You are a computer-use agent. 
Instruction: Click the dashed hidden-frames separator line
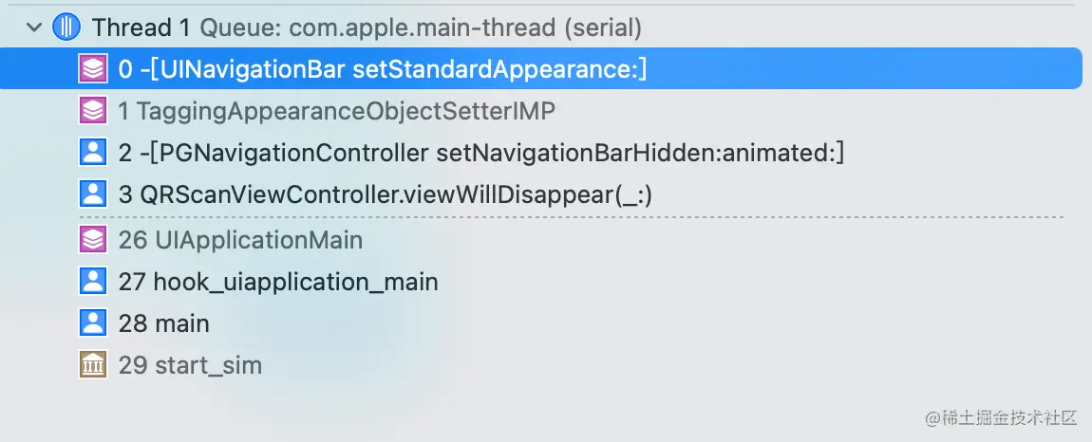pyautogui.click(x=570, y=217)
